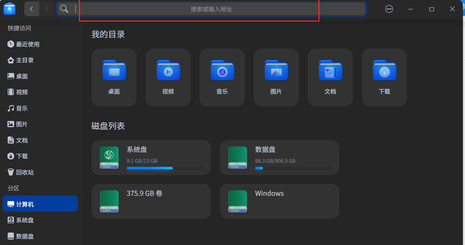Open 回收站 trash in the sidebar
465x245 pixels.
40,172
